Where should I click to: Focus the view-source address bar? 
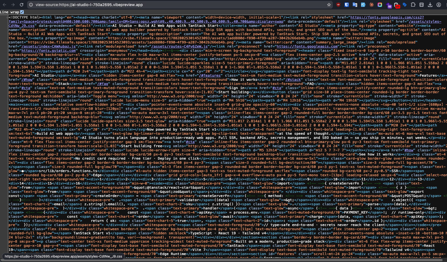coord(180,5)
